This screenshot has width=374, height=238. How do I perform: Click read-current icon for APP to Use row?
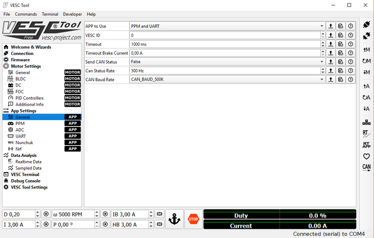(x=331, y=26)
